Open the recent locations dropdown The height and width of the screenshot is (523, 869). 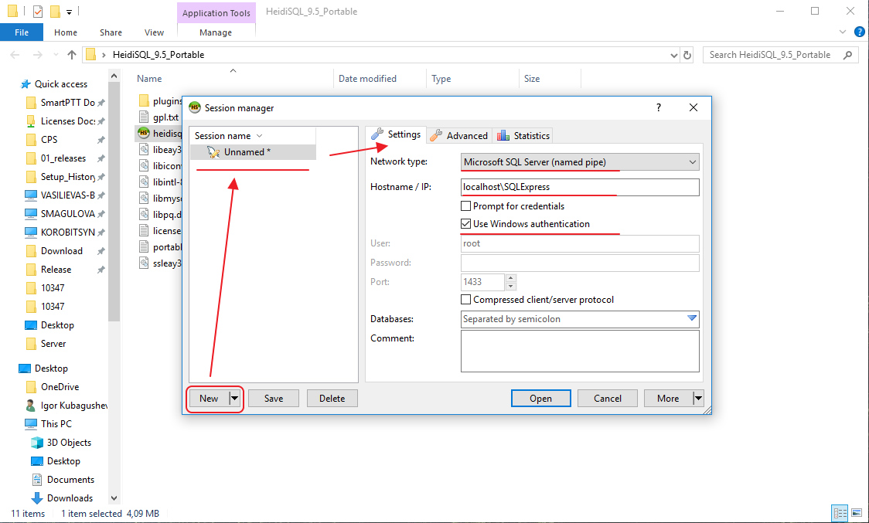point(56,55)
